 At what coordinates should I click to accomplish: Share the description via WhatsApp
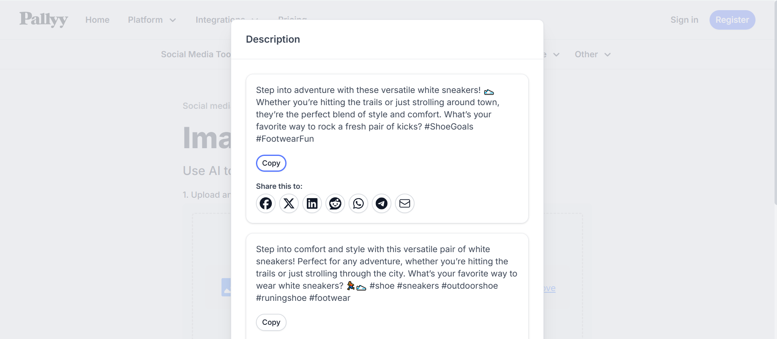click(358, 203)
